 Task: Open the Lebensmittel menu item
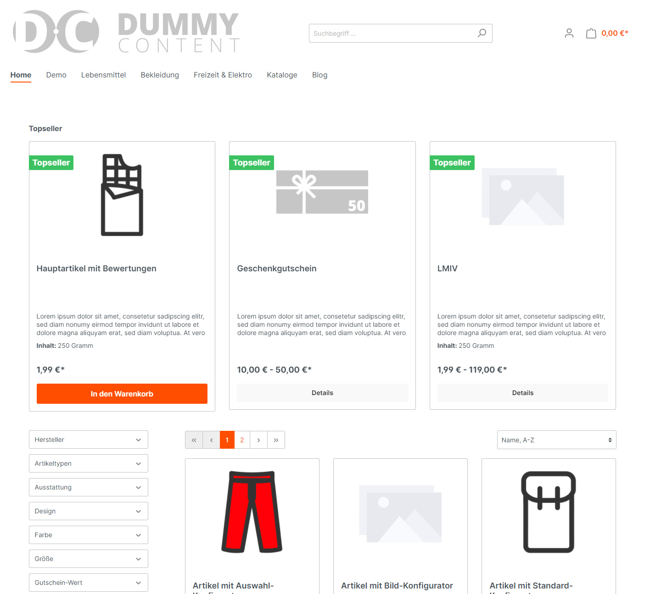coord(103,75)
